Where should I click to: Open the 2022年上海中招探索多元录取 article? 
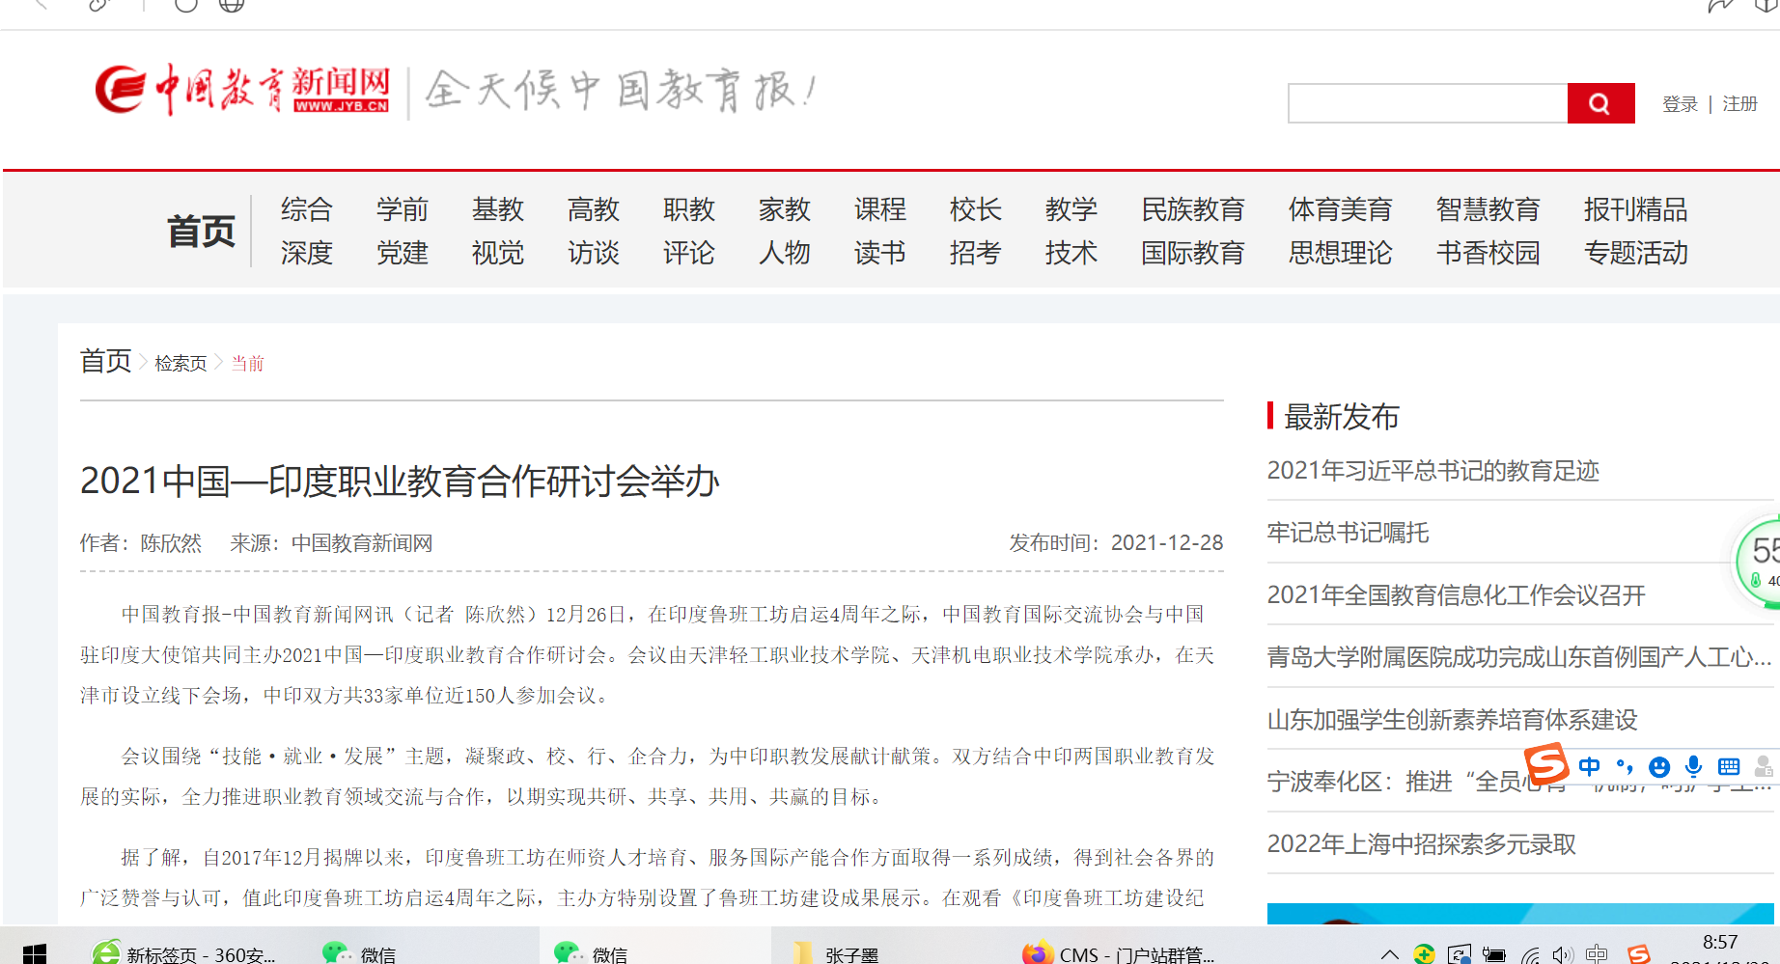tap(1421, 844)
